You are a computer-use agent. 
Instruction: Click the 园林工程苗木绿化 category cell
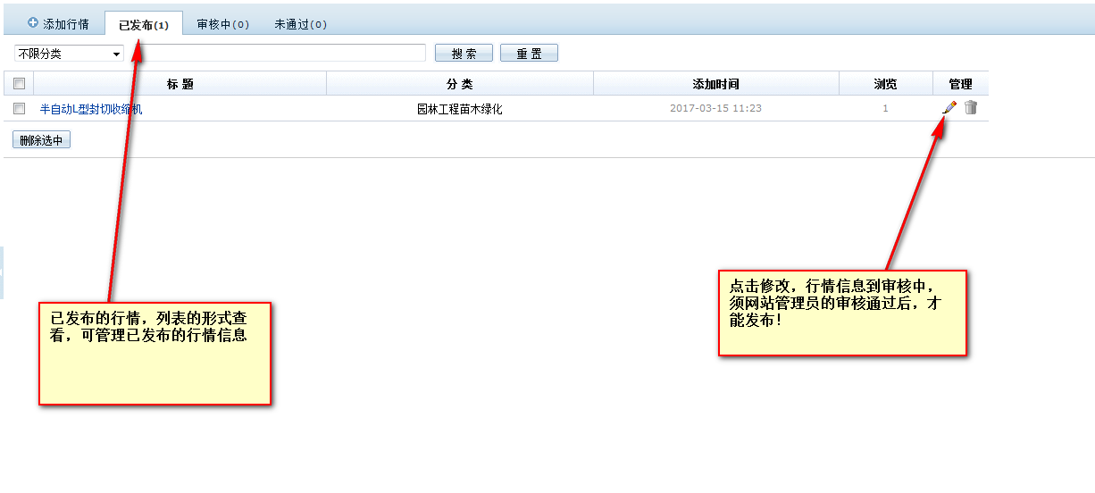pyautogui.click(x=459, y=109)
